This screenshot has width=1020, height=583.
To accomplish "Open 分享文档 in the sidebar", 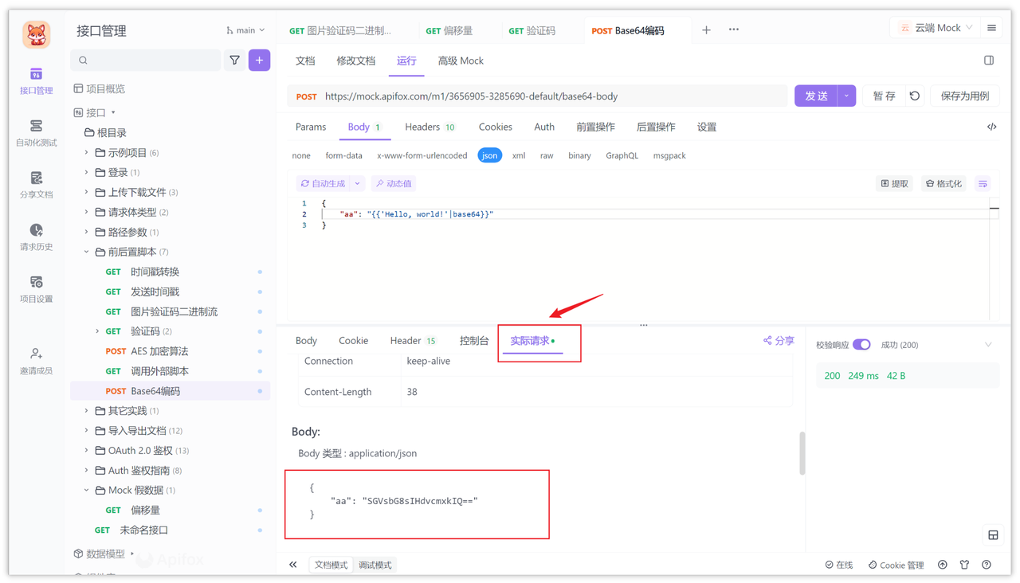I will pos(36,186).
